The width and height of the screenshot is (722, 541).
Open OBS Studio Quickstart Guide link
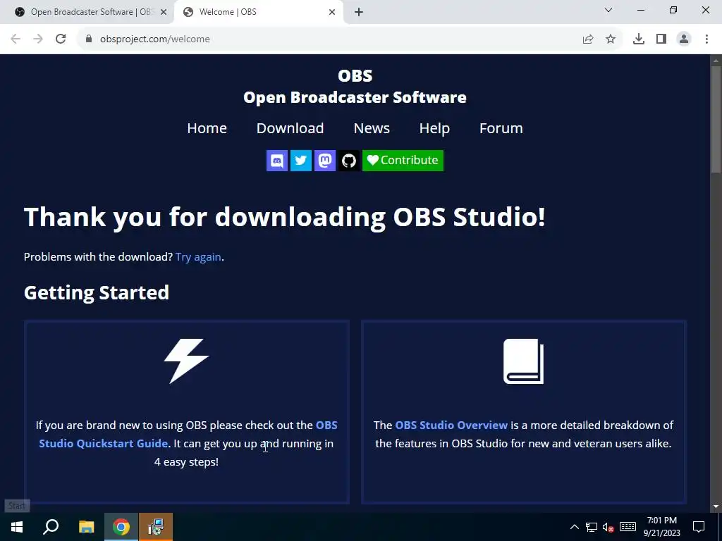pyautogui.click(x=188, y=434)
